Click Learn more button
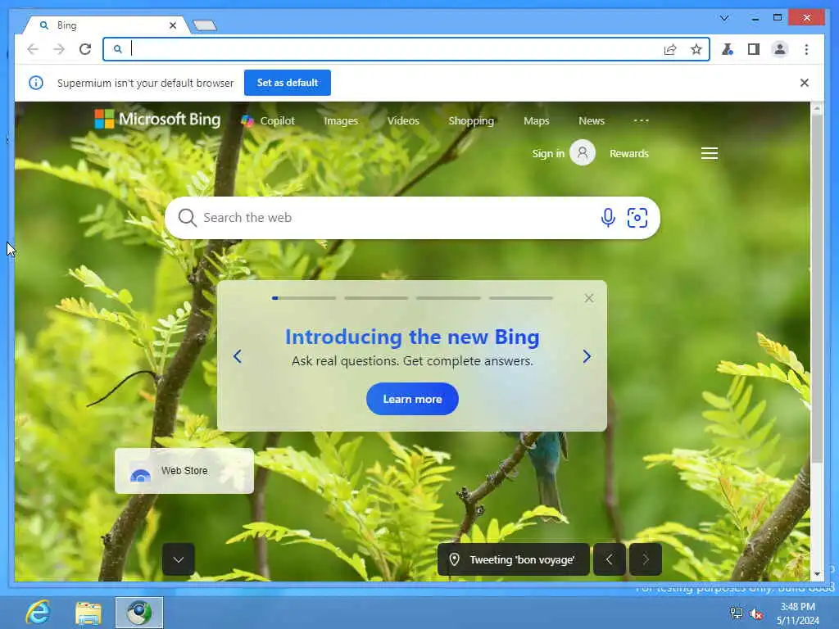Viewport: 839px width, 629px height. 412,399
